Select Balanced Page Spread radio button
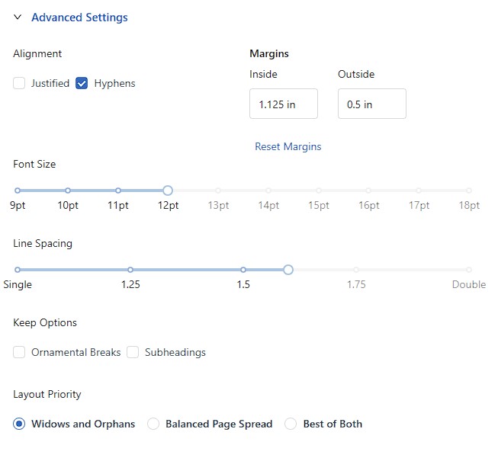The image size is (498, 458). (153, 424)
